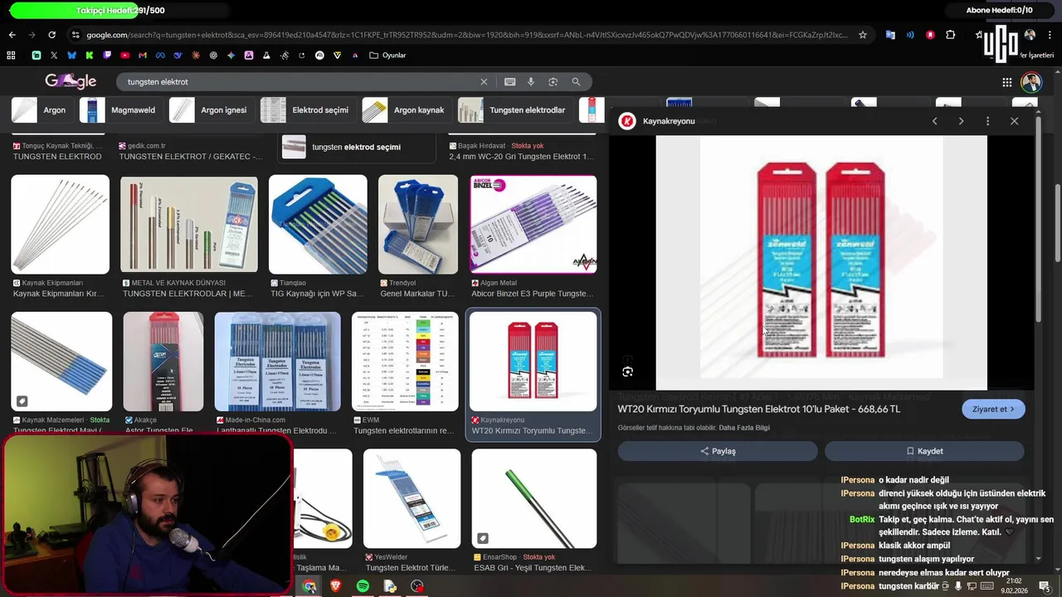
Task: Open the Bluesky butterfly bookmark
Action: click(71, 56)
